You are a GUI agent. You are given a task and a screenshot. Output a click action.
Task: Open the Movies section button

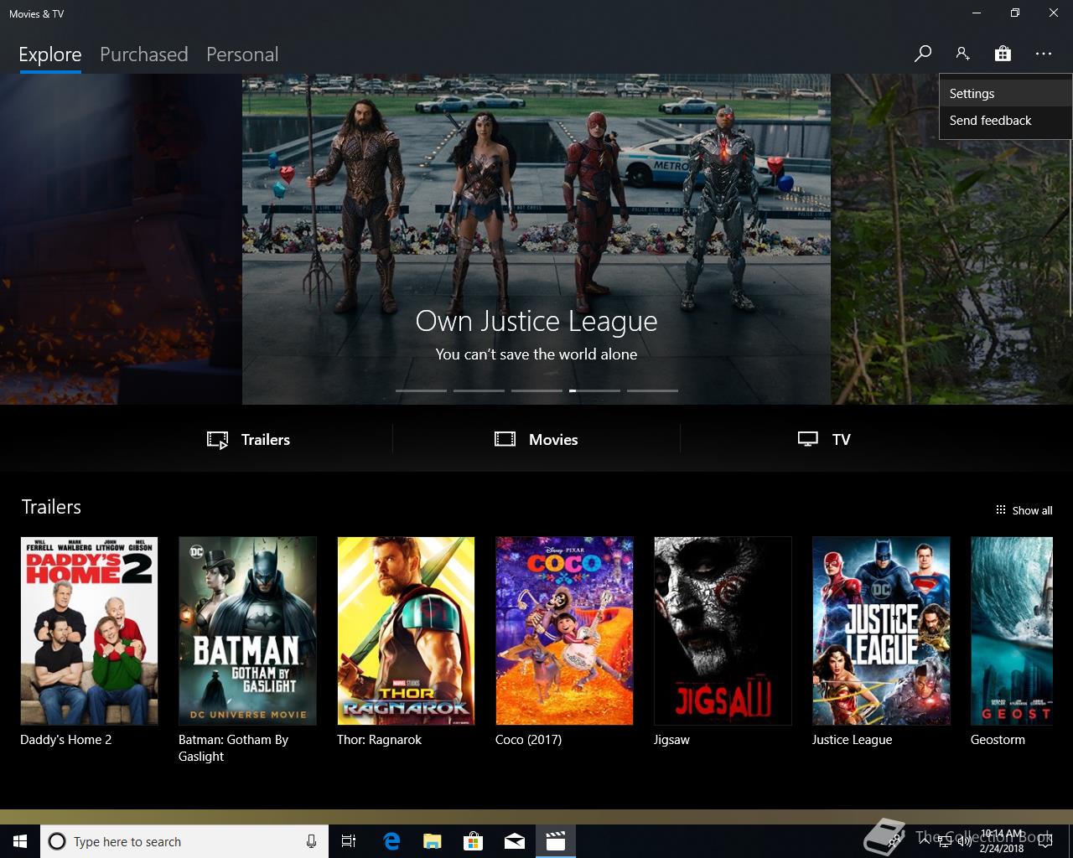point(536,440)
